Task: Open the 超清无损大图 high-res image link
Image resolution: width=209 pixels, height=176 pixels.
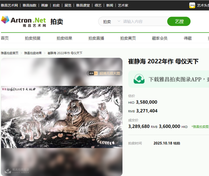Action: 109,73
